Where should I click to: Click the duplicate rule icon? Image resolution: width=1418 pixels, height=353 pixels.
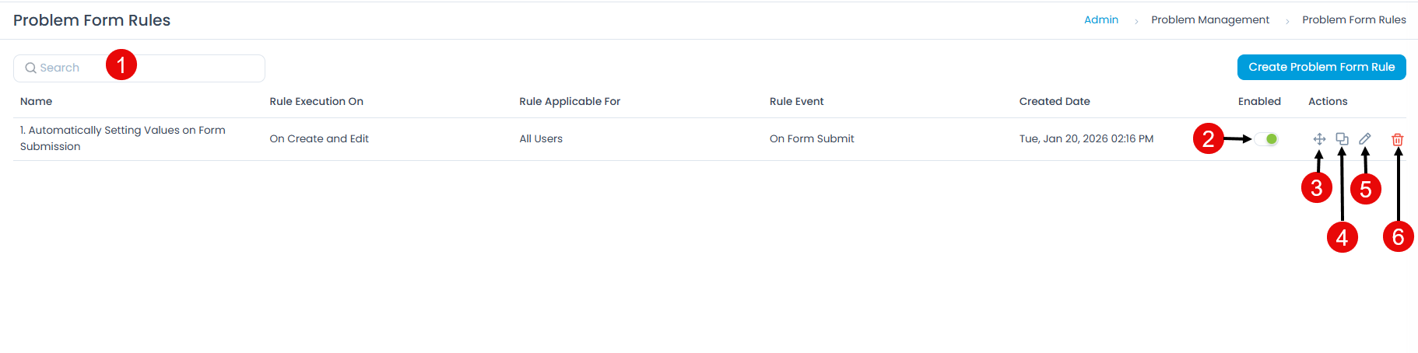pyautogui.click(x=1342, y=138)
